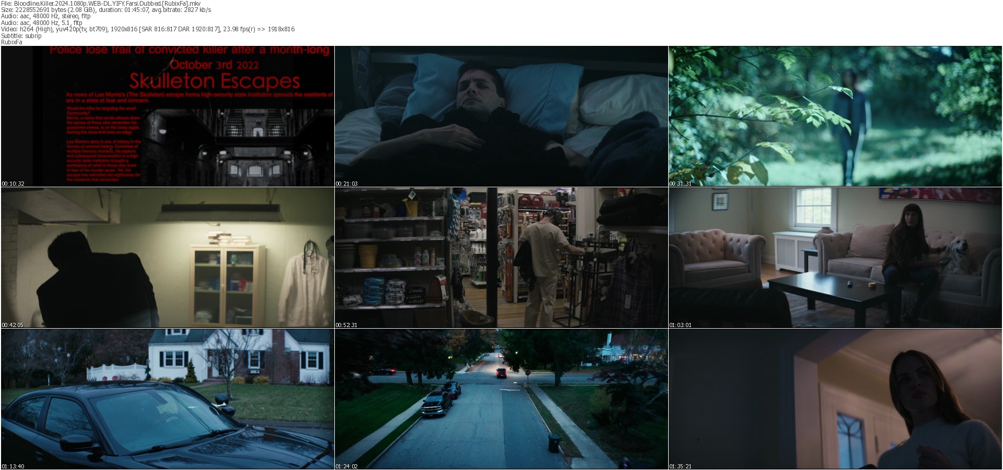Select the basement silhouette thumbnail at 00:42:05
This screenshot has width=1003, height=470.
167,258
